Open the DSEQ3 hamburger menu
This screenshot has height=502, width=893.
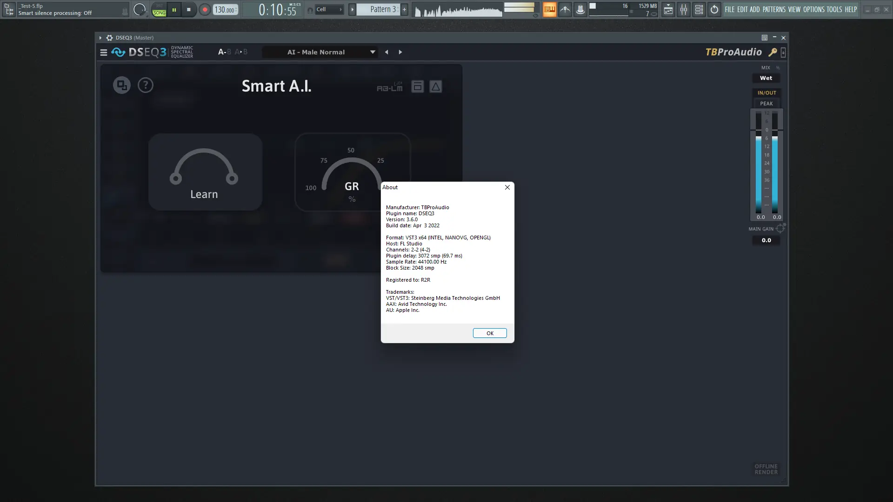point(103,52)
